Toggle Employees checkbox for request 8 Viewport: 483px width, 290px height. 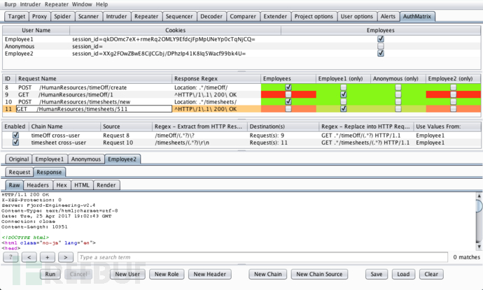tap(288, 87)
